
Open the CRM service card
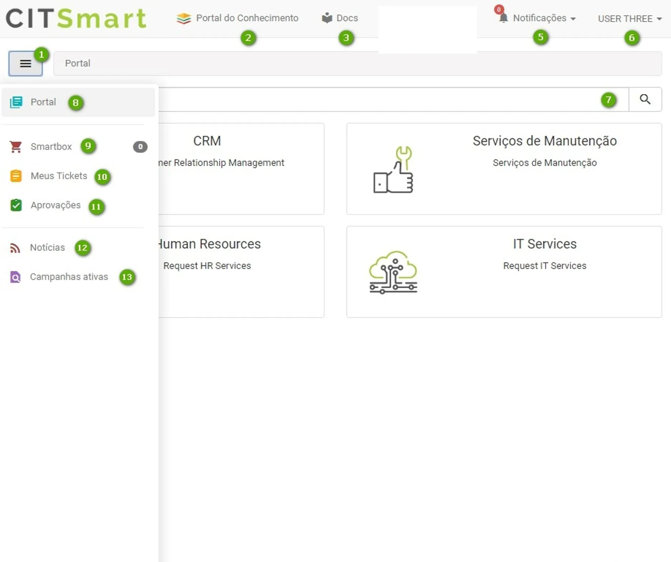point(241,169)
